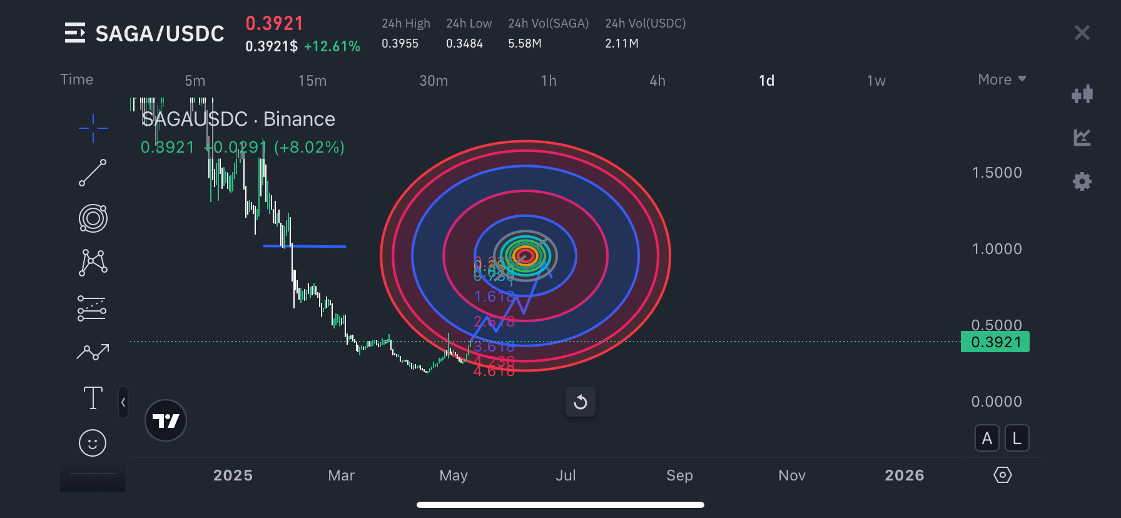The width and height of the screenshot is (1121, 518).
Task: Open the market list menu icon
Action: click(x=74, y=33)
